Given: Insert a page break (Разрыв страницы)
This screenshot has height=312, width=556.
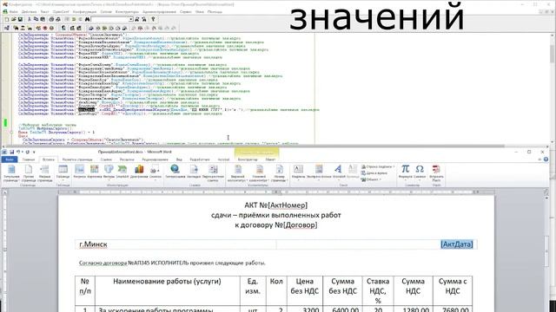Looking at the screenshot, I should pos(44,173).
